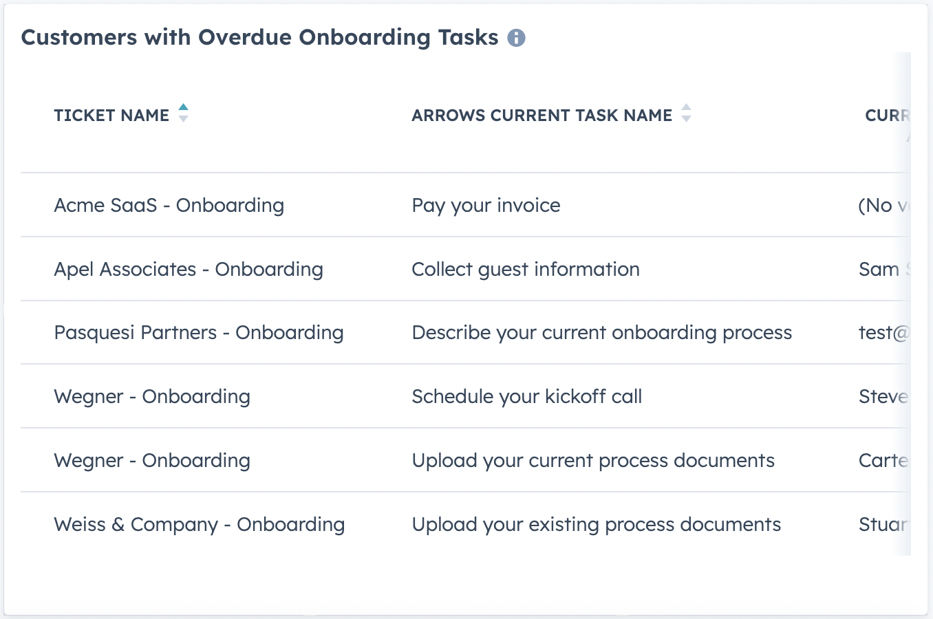Click the Weiss & Company - Onboarding entry

tap(200, 524)
